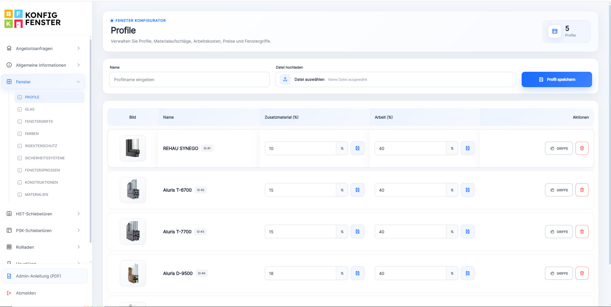Click the main page vertical scrollbar
The width and height of the screenshot is (611, 307).
(609, 135)
